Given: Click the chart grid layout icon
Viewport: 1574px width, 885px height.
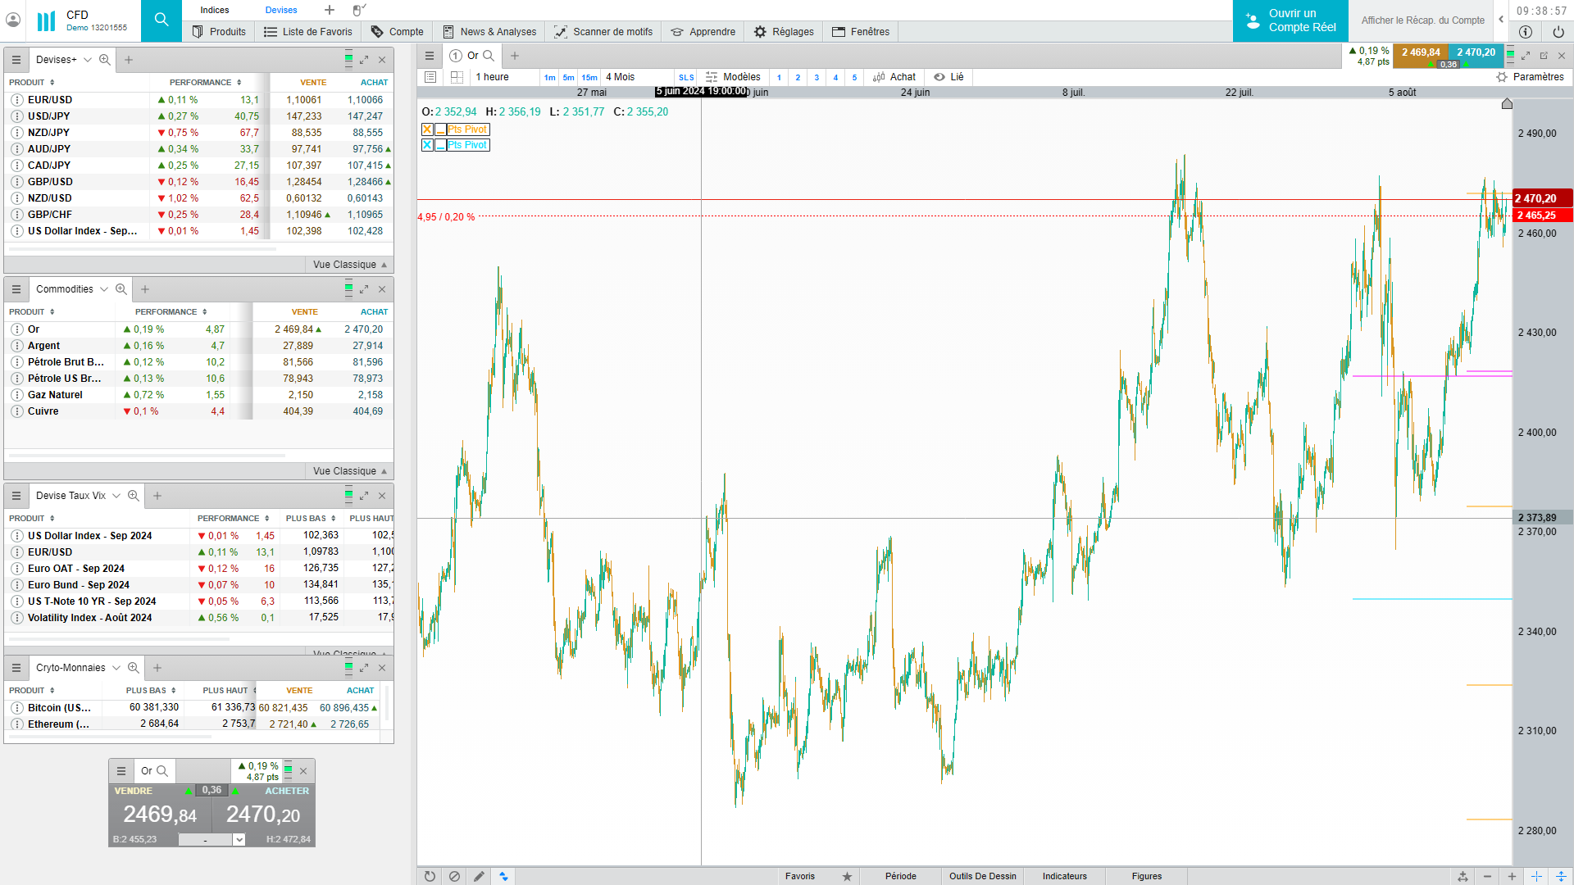Looking at the screenshot, I should (457, 77).
